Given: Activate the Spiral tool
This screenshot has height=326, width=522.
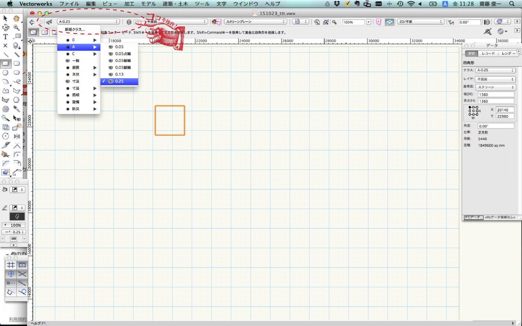Looking at the screenshot, I should [x=6, y=109].
